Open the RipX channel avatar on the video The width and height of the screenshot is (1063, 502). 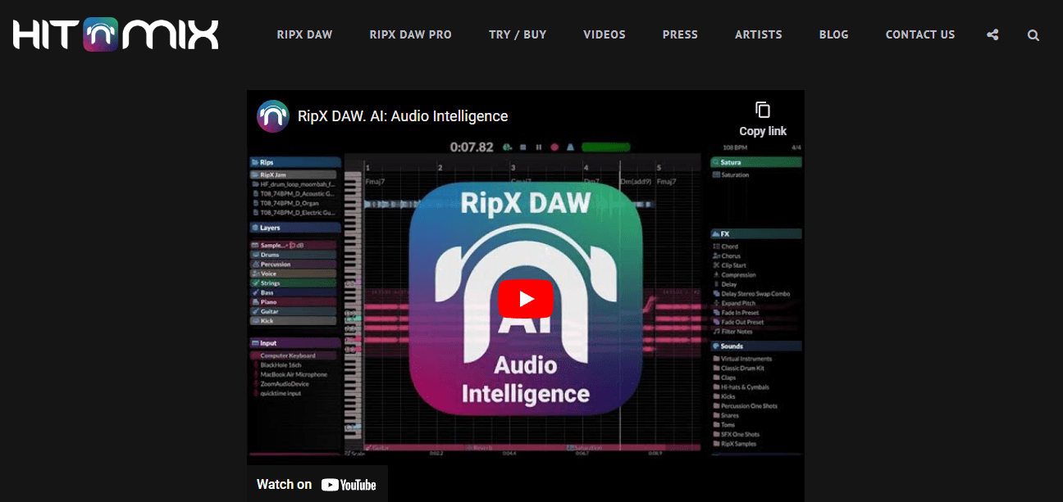tap(273, 116)
